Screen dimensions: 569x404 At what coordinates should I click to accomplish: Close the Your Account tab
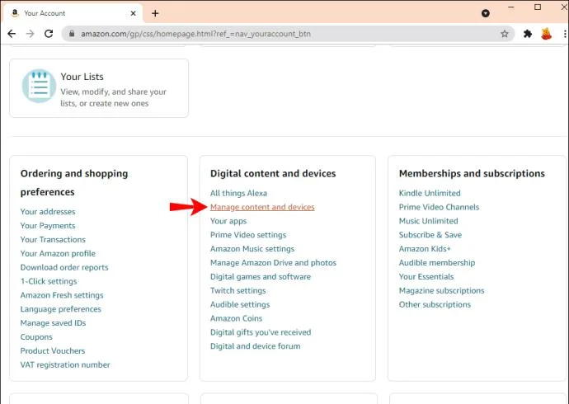(x=133, y=13)
